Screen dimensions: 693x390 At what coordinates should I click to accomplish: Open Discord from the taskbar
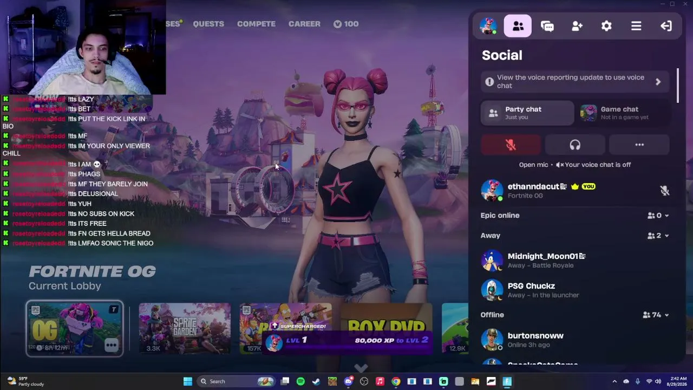pos(348,381)
